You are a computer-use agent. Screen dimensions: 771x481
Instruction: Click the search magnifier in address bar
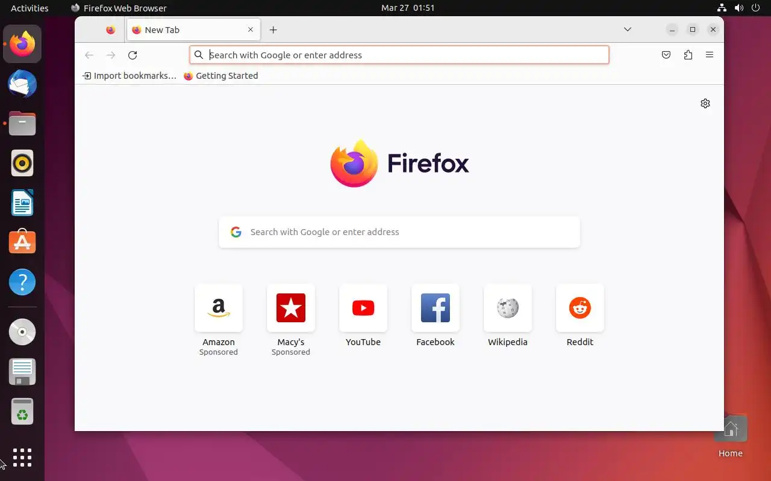pyautogui.click(x=199, y=55)
